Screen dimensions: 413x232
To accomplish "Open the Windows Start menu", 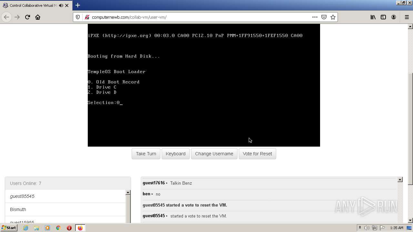I will pyautogui.click(x=9, y=228).
